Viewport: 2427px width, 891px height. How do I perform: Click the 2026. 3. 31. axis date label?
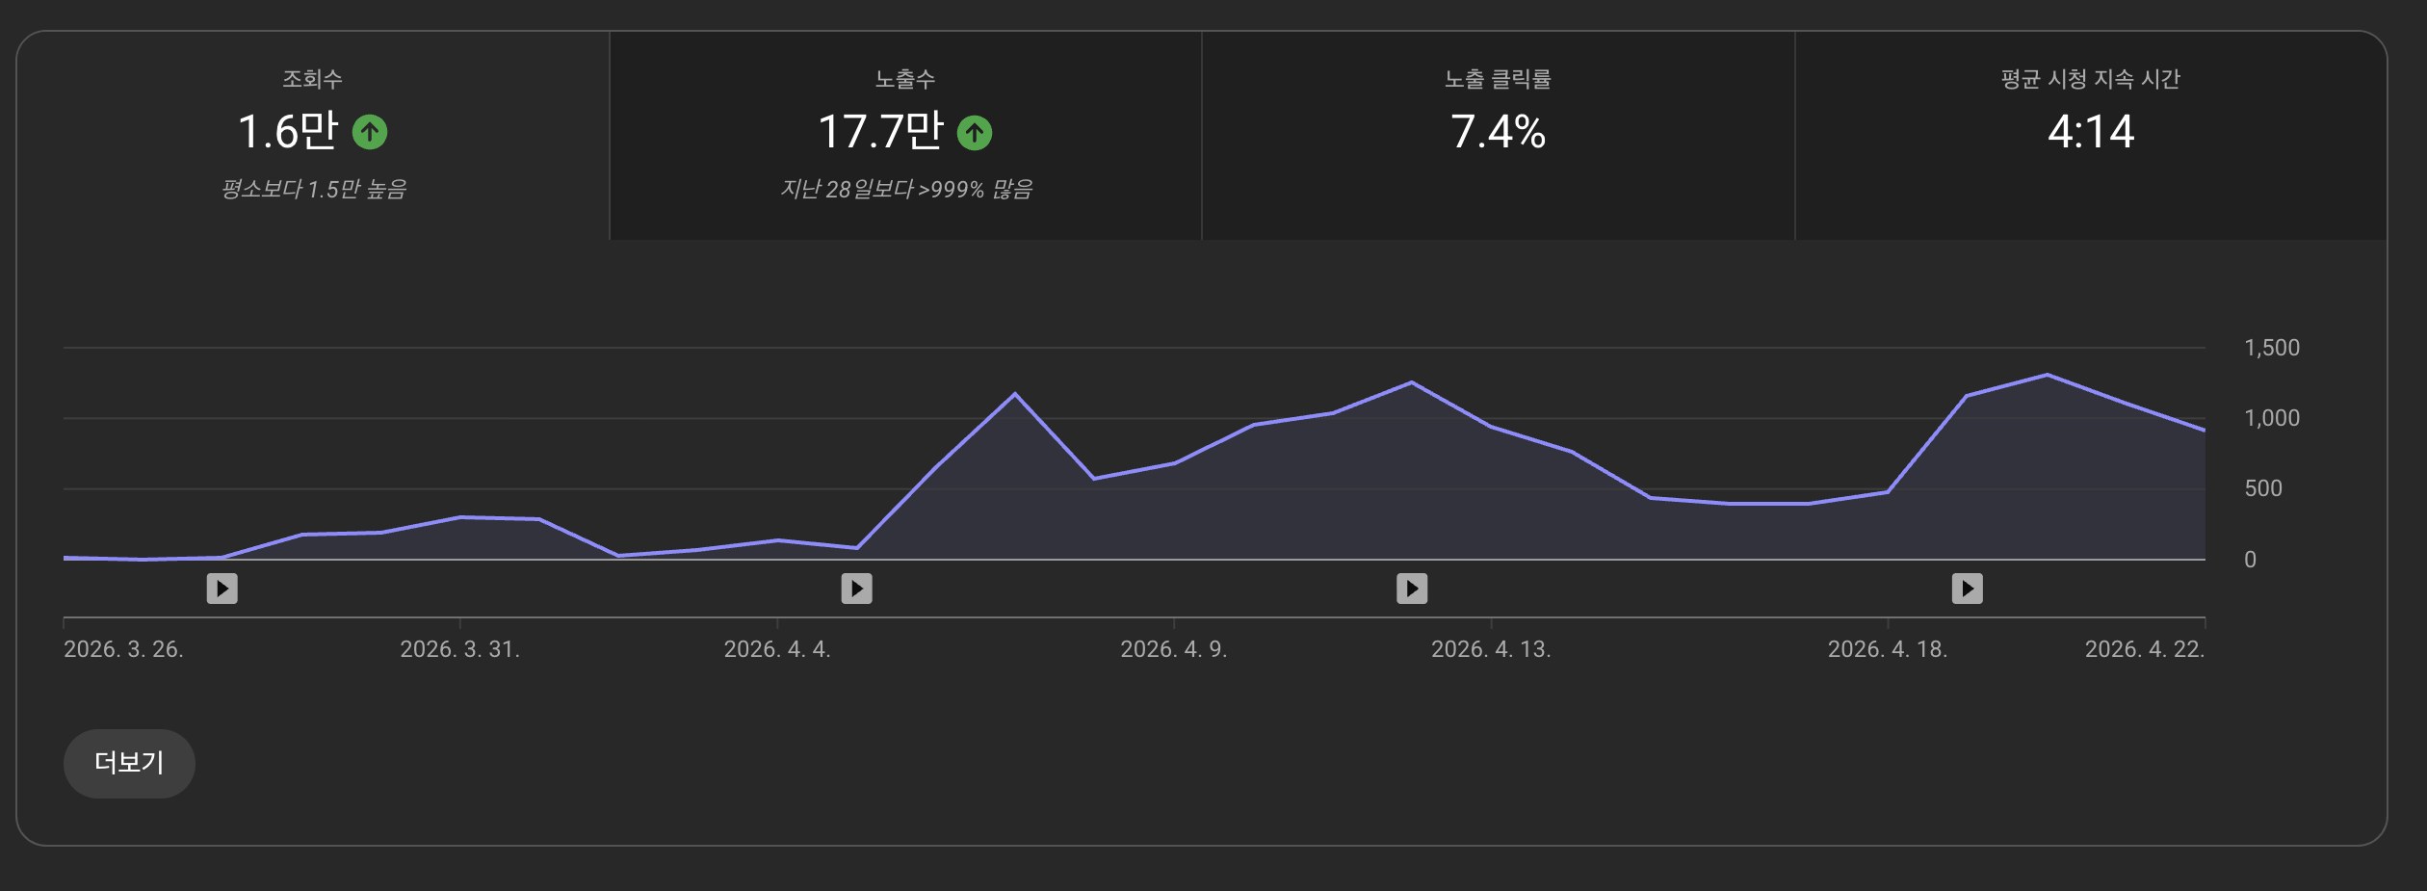(x=460, y=649)
